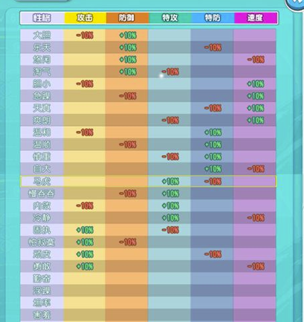Click the -10% 特防 value in 顽皮 row
Screen dimensions: 304x322
tap(213, 255)
